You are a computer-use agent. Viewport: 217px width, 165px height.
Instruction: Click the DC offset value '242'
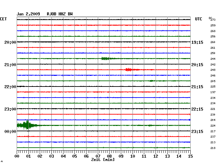[x=213, y=64]
